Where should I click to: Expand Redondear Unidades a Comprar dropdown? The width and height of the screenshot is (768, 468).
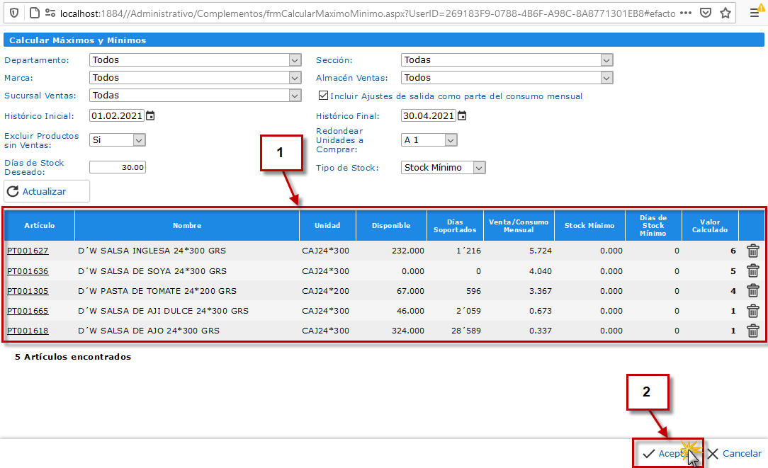click(x=429, y=140)
